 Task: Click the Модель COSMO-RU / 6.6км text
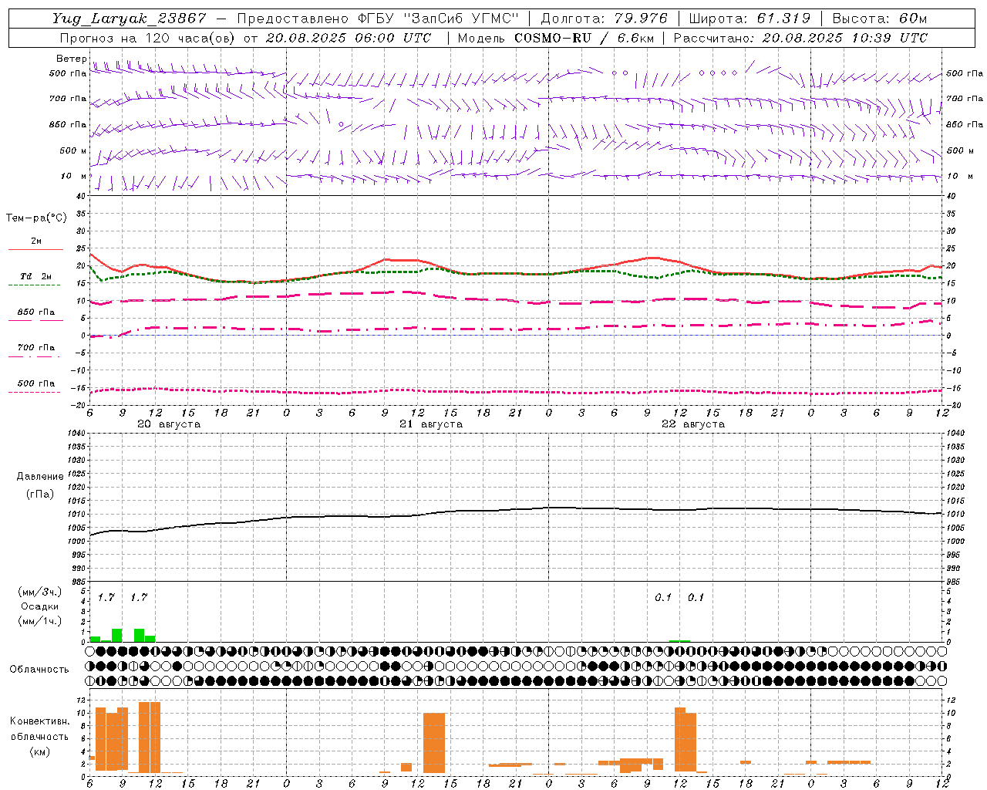(556, 38)
